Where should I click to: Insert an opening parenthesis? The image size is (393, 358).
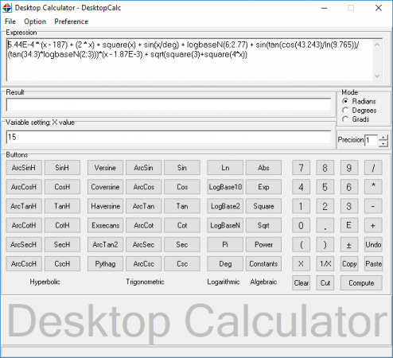[x=301, y=244]
